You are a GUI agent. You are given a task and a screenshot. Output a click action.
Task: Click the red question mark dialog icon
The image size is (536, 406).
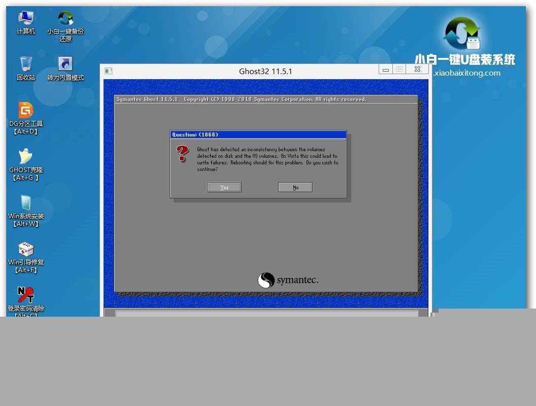click(x=182, y=154)
